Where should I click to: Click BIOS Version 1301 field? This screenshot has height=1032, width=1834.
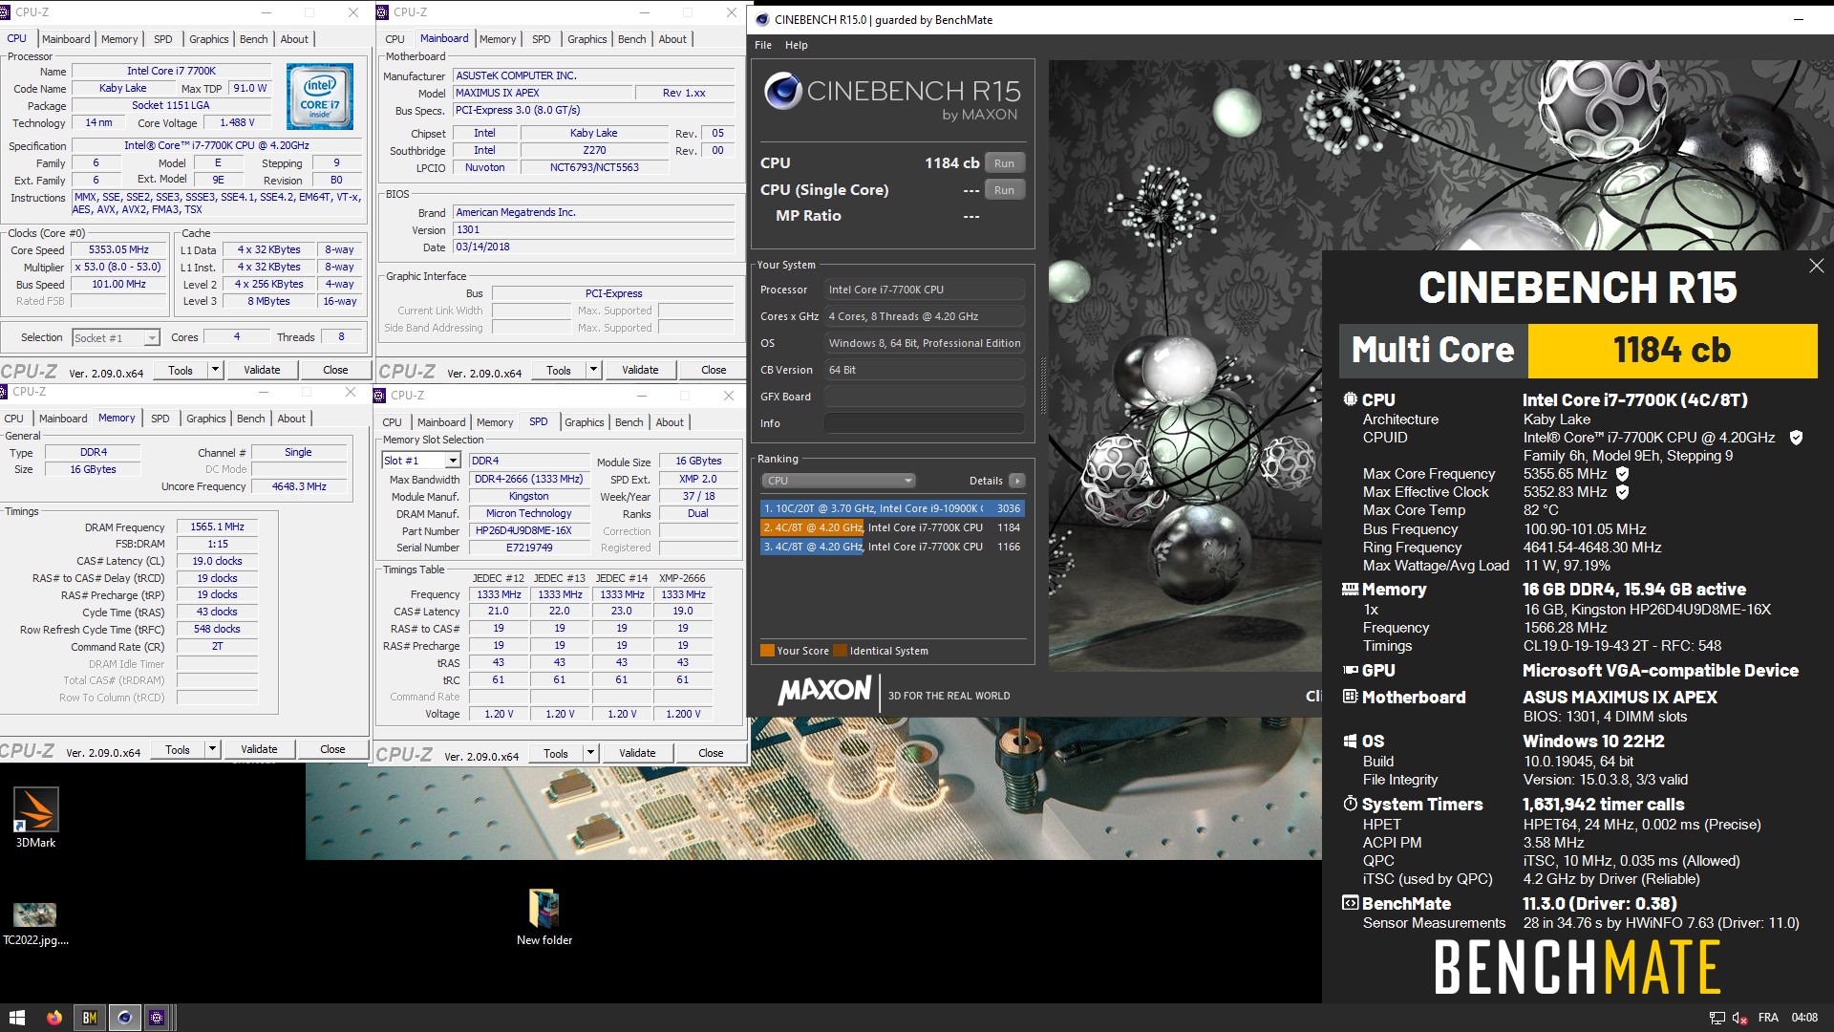tap(594, 229)
